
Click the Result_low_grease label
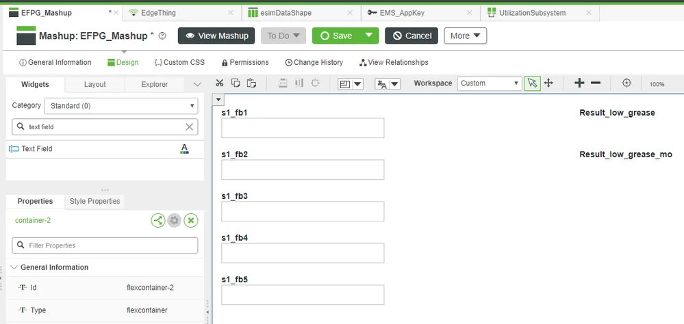click(x=618, y=113)
